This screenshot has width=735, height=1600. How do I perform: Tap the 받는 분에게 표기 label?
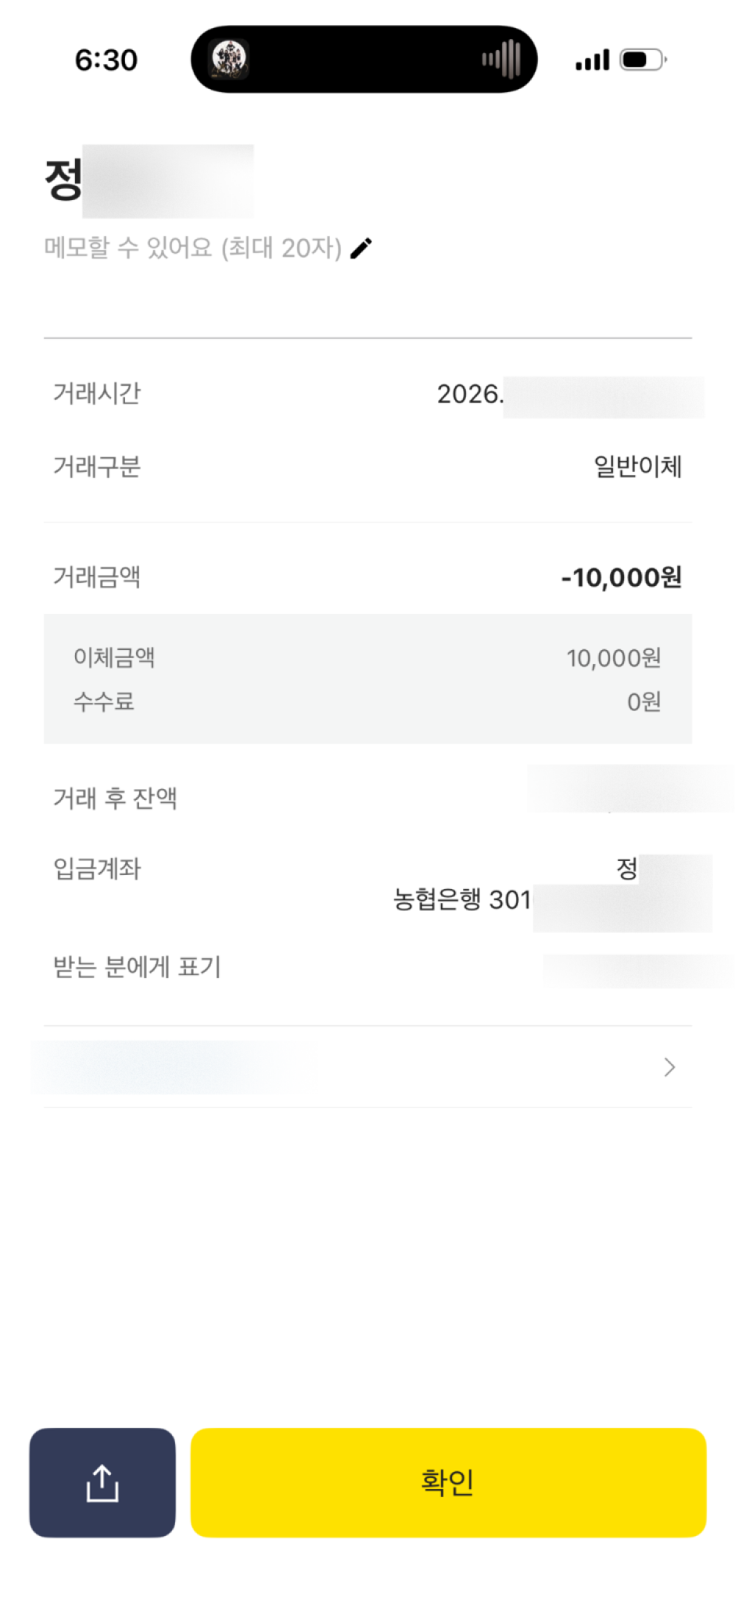click(137, 967)
